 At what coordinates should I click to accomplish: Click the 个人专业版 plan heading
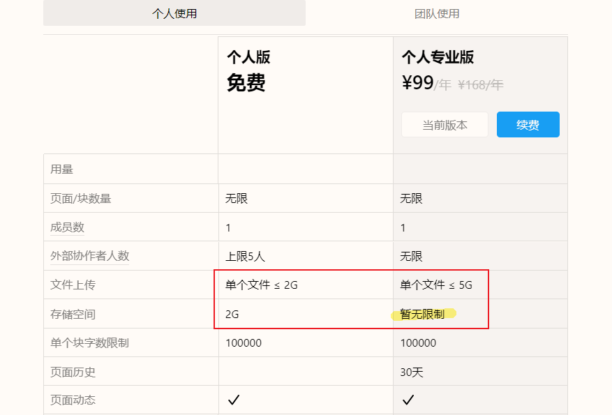pyautogui.click(x=438, y=57)
